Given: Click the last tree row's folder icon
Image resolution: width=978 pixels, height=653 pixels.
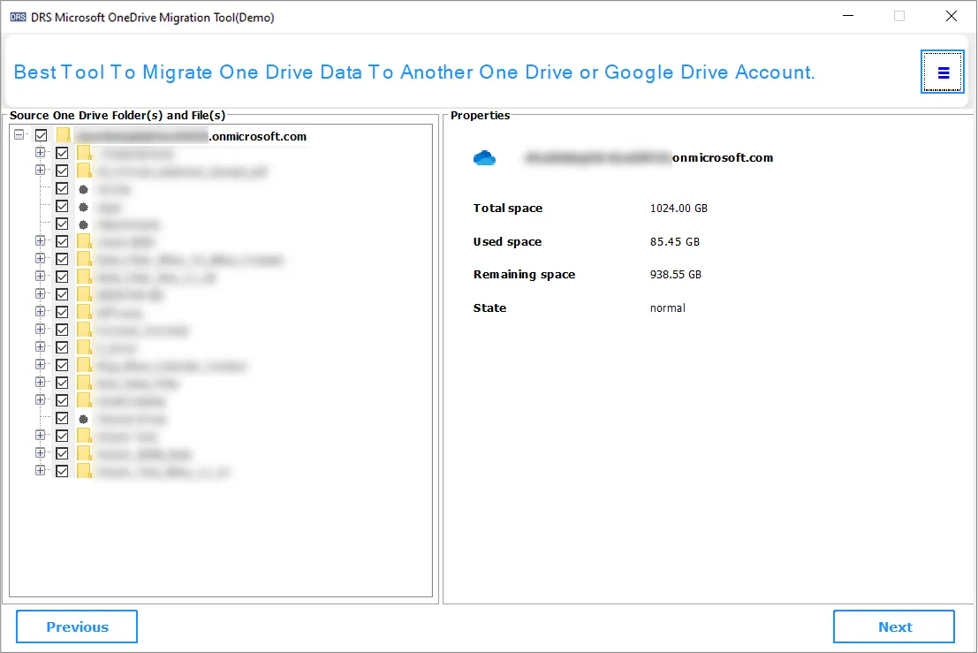Looking at the screenshot, I should (x=84, y=471).
